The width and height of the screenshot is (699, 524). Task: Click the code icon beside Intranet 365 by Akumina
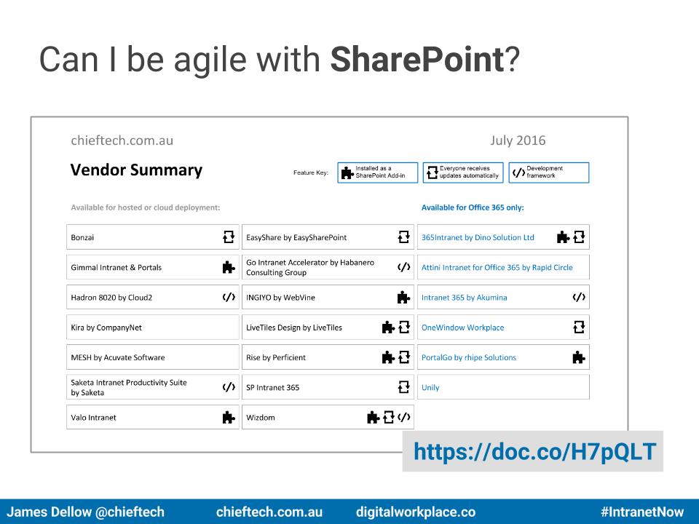[x=579, y=297]
